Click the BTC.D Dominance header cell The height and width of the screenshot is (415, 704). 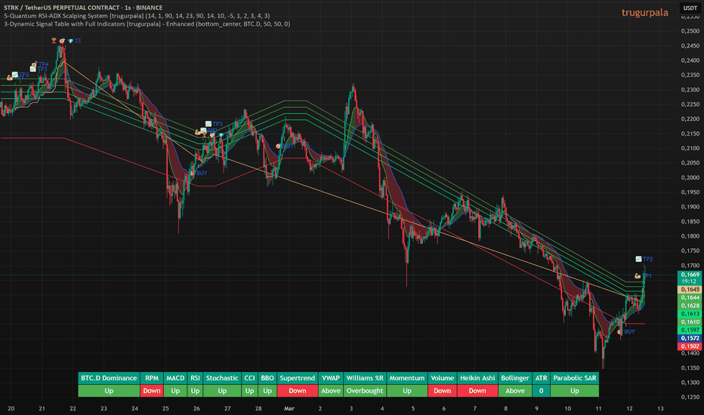pyautogui.click(x=109, y=378)
